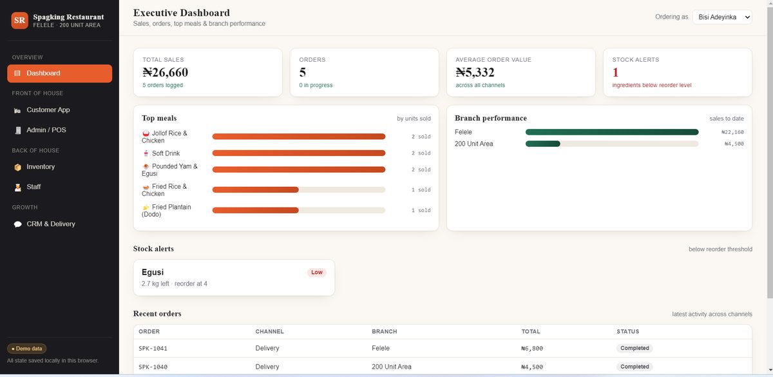Image resolution: width=773 pixels, height=377 pixels.
Task: Click the Average Order Value ₦5,332 figure
Action: pos(475,72)
